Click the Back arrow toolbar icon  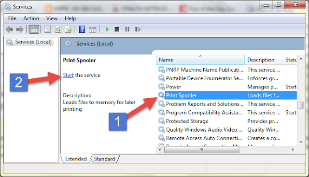tap(10, 29)
